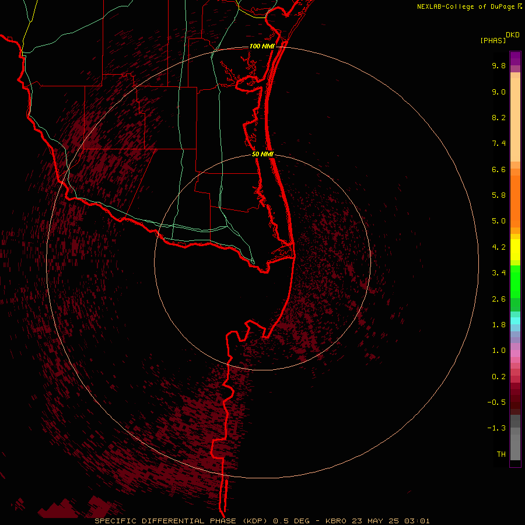The width and height of the screenshot is (525, 525).
Task: Click the 6.6 value on the color scale
Action: tap(499, 169)
